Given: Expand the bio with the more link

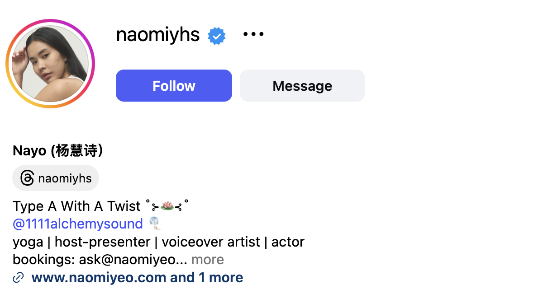Looking at the screenshot, I should tap(208, 259).
